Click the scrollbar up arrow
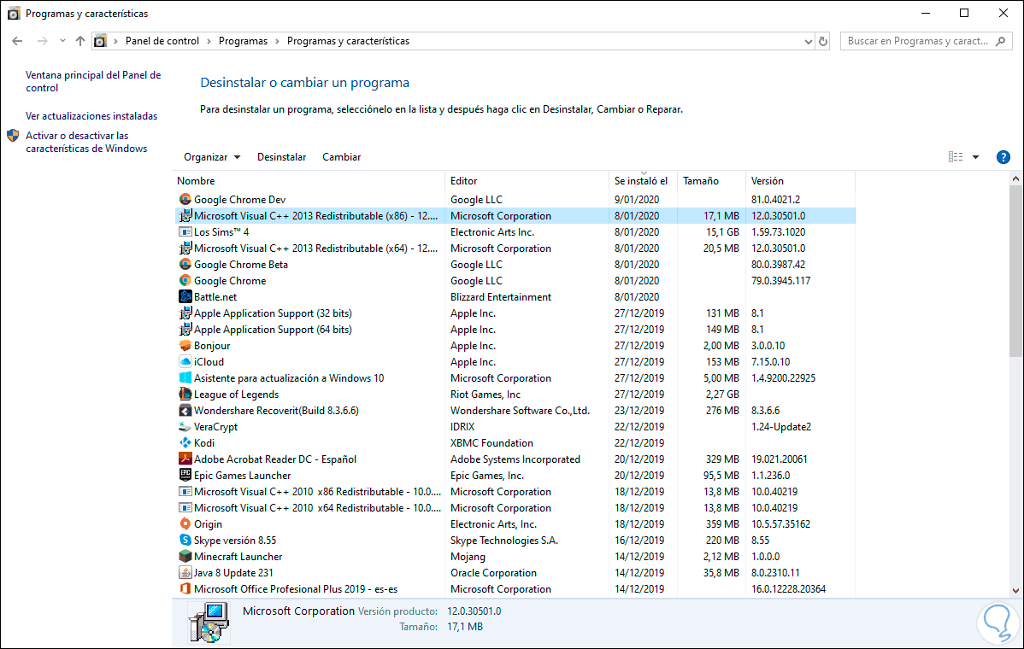The image size is (1024, 649). [1015, 178]
